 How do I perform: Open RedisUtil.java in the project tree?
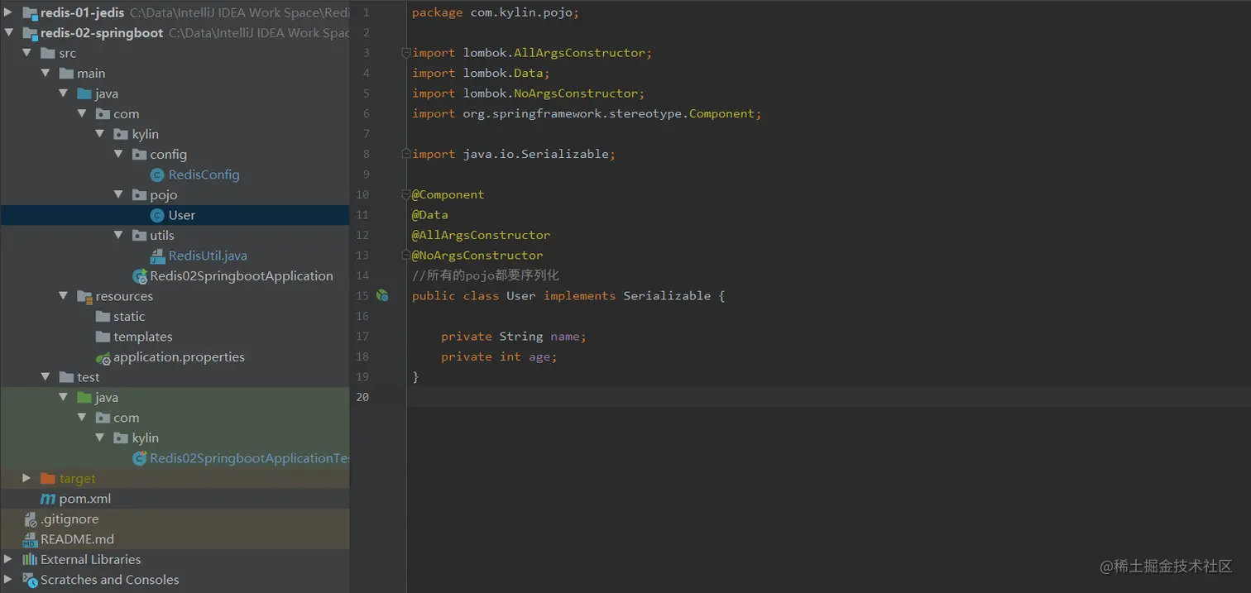[x=208, y=256]
